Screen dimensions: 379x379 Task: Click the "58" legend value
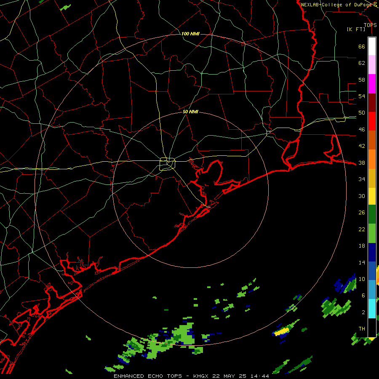[362, 80]
